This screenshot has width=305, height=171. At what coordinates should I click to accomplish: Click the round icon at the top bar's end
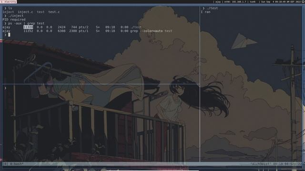tap(303, 1)
